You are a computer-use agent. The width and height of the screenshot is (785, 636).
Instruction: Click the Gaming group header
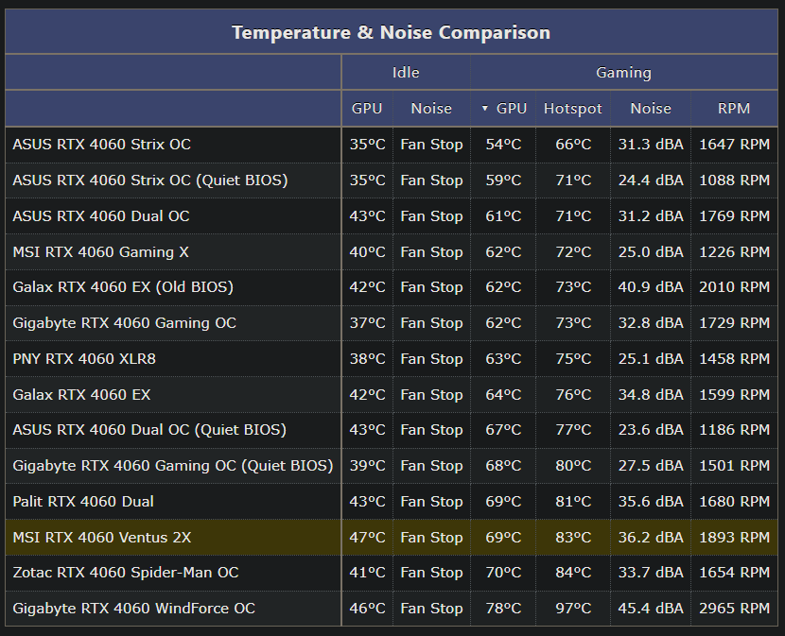tap(624, 73)
